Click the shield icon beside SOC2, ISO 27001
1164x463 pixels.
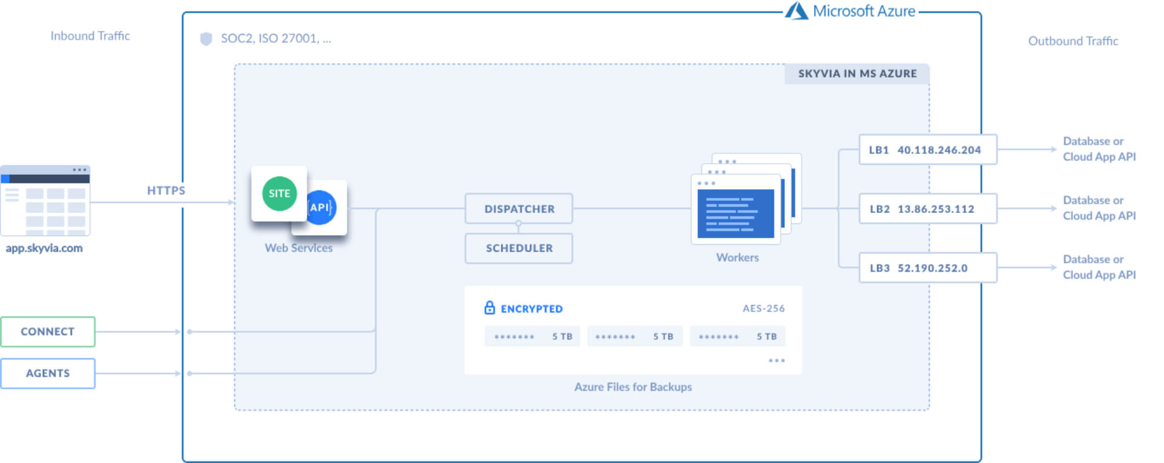click(206, 39)
